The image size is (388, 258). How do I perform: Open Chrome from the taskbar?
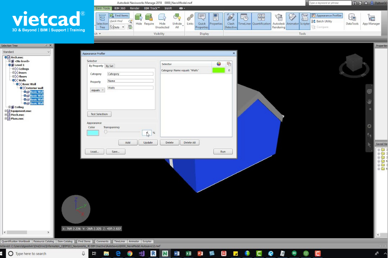pos(130,254)
